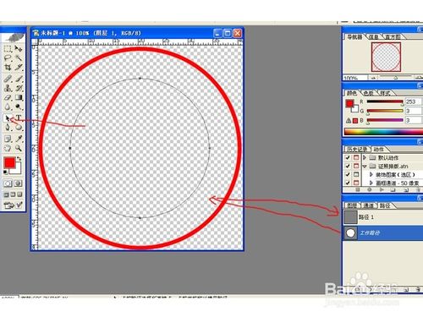Choose Standard Screen Mode in toolbox
This screenshot has width=423, height=317.
(7, 194)
